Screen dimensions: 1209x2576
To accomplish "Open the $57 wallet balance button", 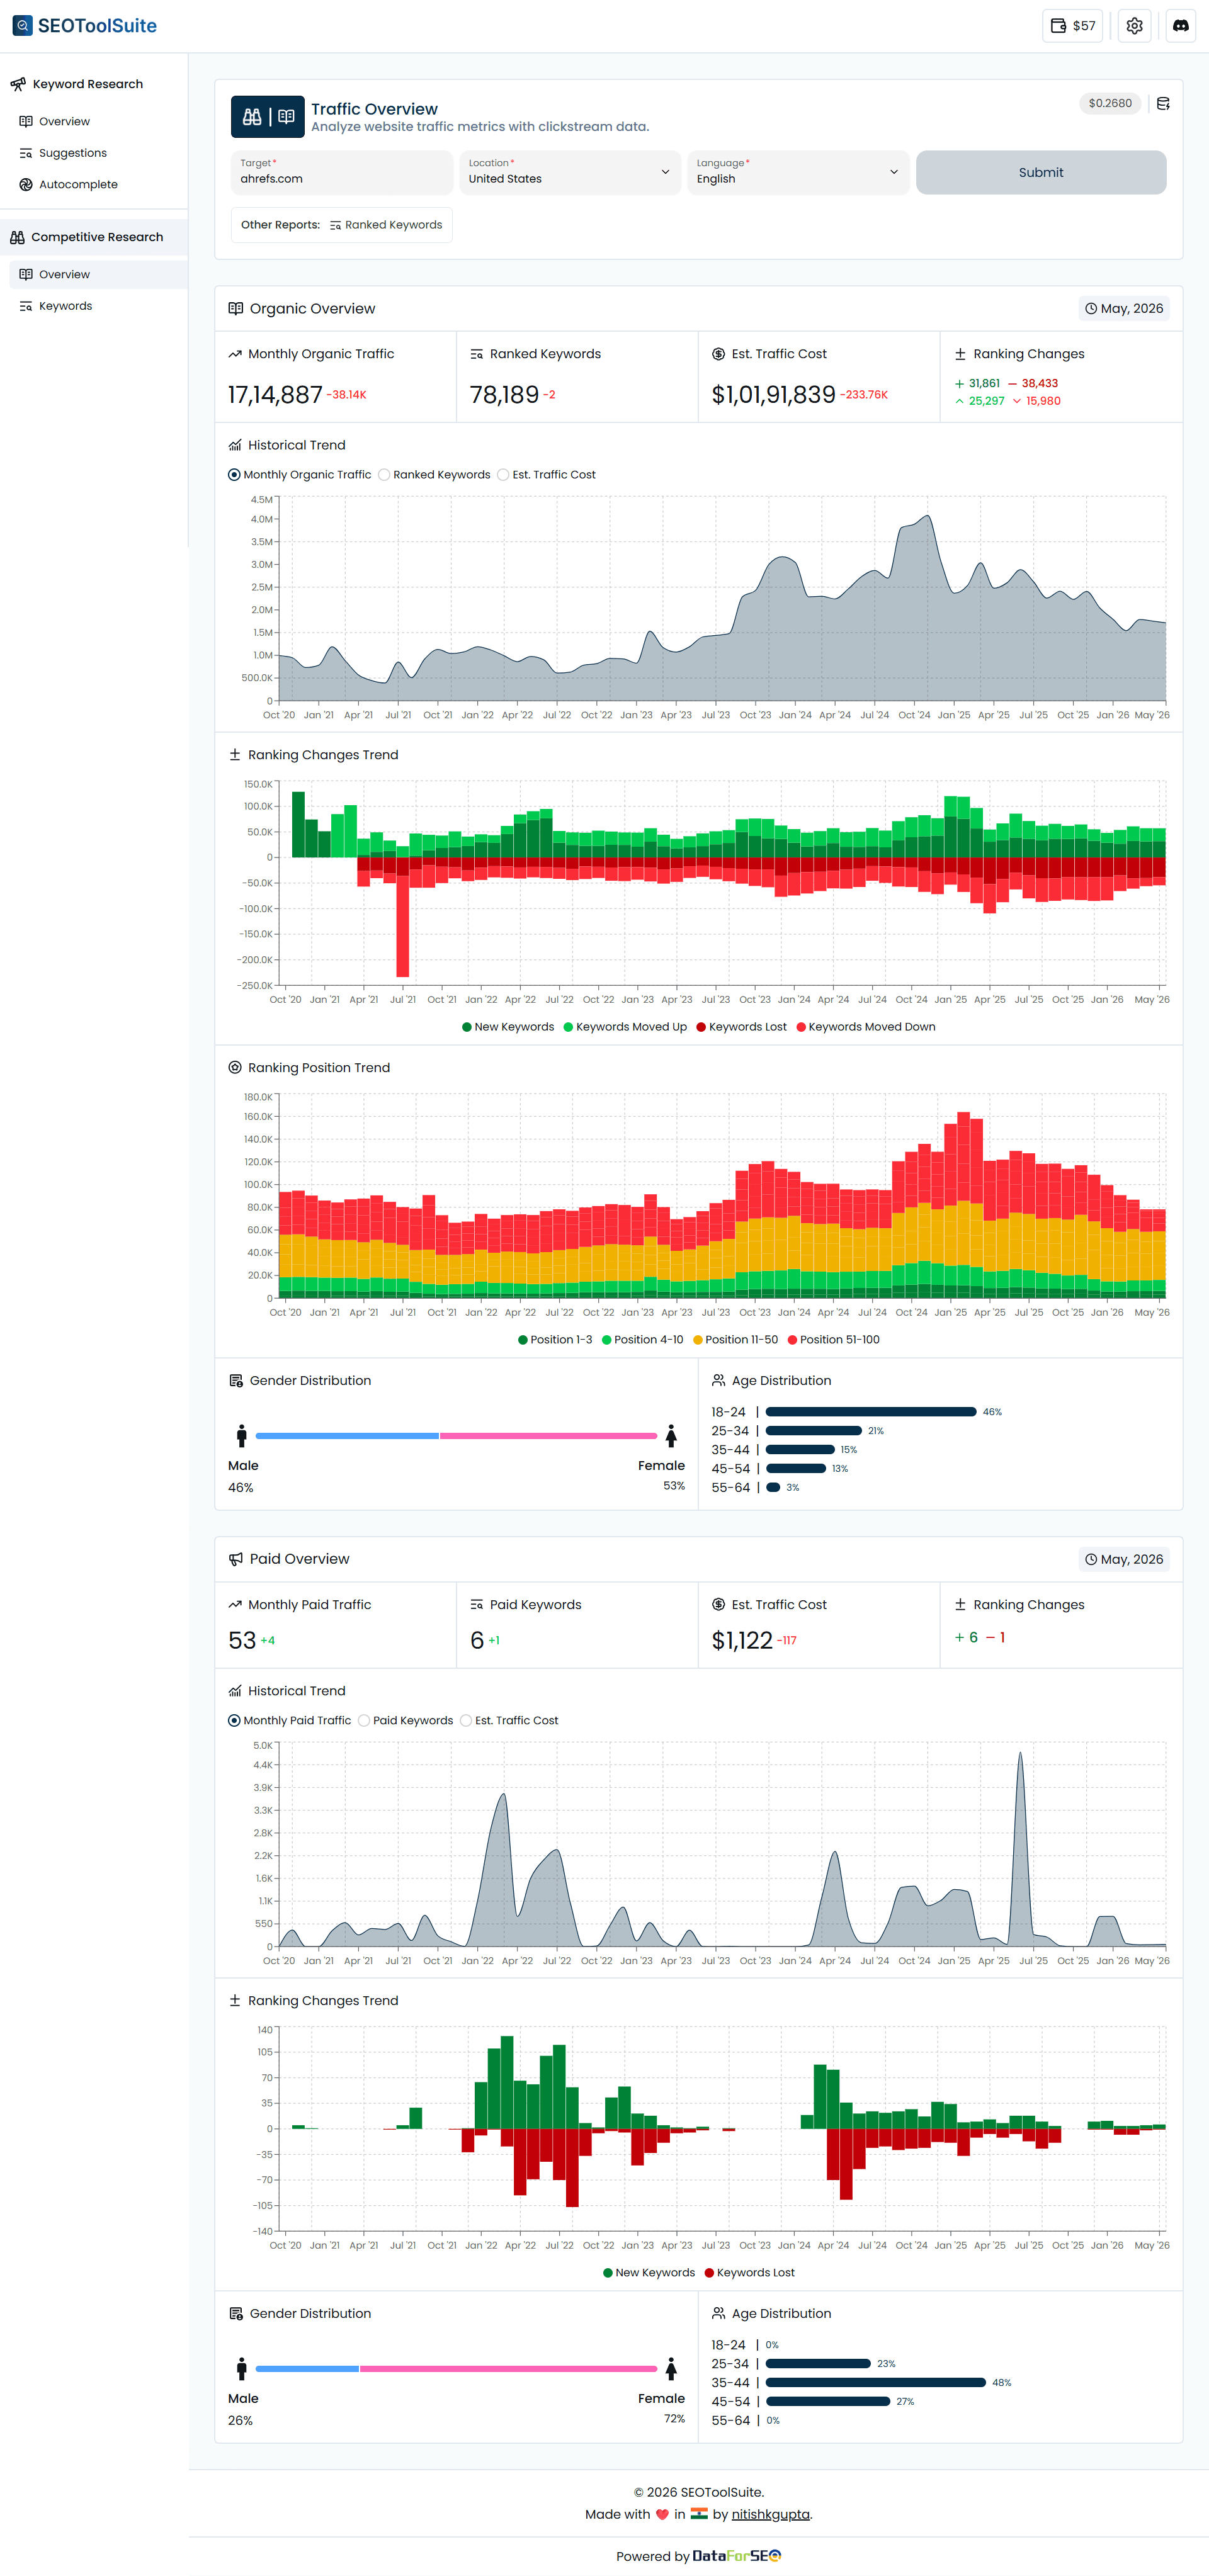I will [1072, 26].
